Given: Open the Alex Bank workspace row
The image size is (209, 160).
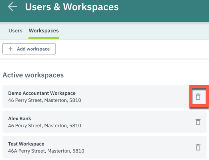Looking at the screenshot, I should [104, 122].
